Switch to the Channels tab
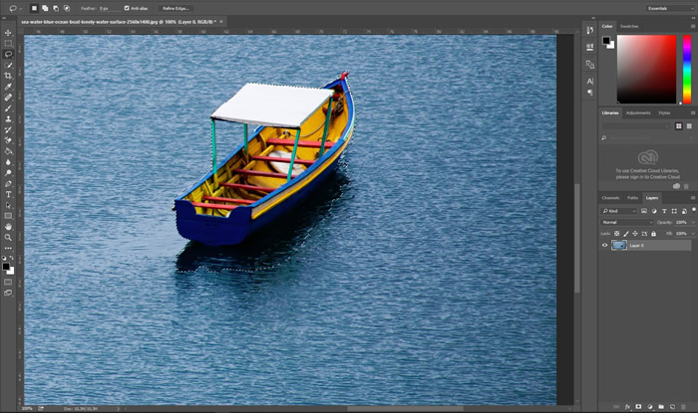The image size is (698, 413). click(610, 198)
